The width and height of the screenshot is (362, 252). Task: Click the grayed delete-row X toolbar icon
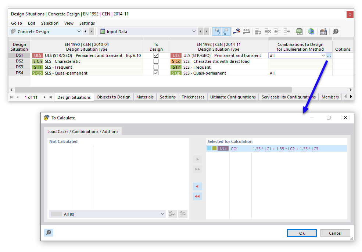click(x=268, y=31)
